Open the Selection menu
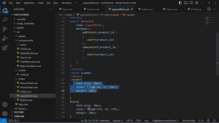This screenshot has height=123, width=219. click(x=29, y=3)
